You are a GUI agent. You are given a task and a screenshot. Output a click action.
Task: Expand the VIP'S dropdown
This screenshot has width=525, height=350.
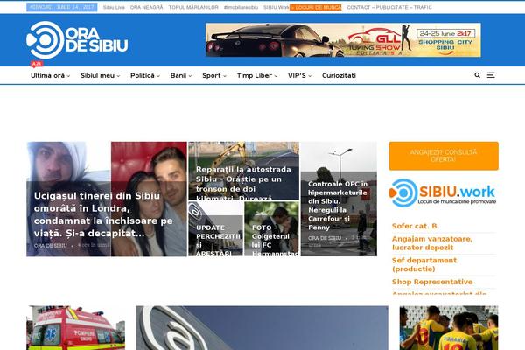click(299, 76)
